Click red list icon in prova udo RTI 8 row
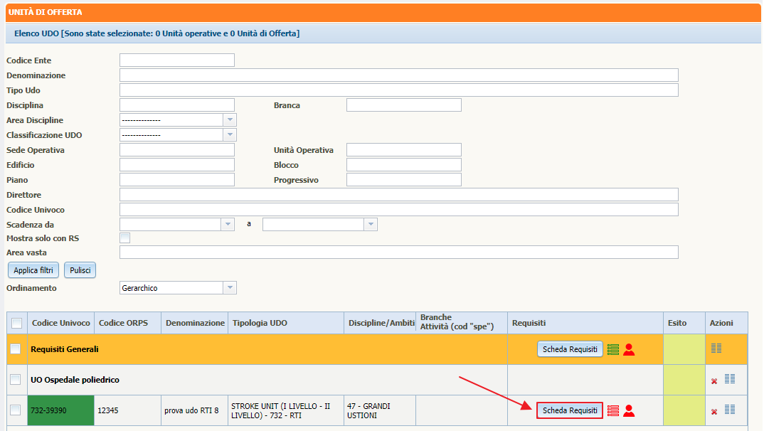 click(613, 411)
